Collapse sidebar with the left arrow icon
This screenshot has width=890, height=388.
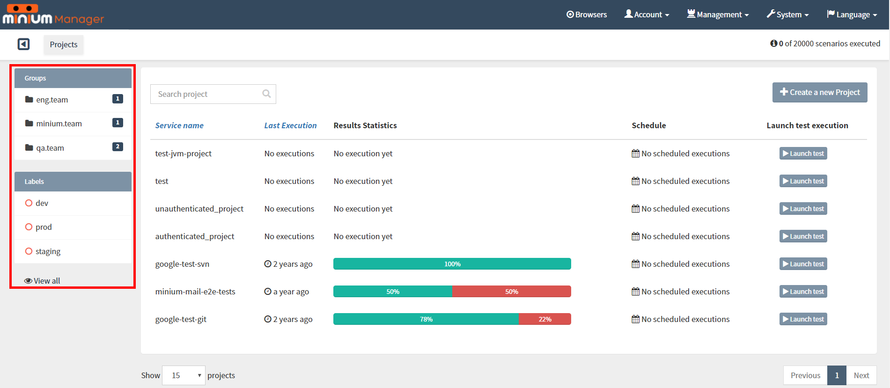click(23, 44)
